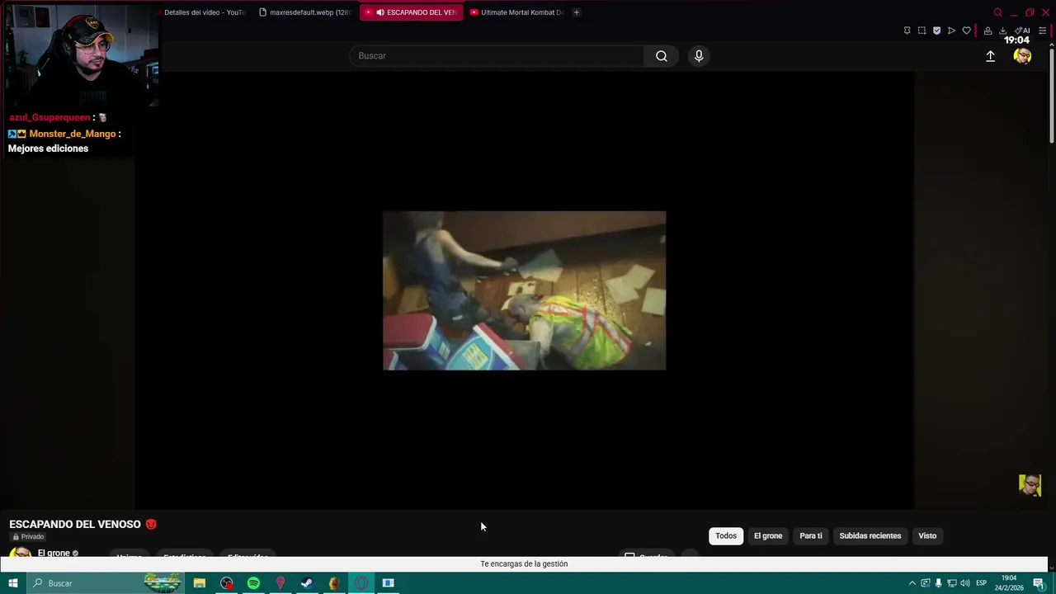
Task: Open new tab with plus button
Action: pyautogui.click(x=576, y=12)
